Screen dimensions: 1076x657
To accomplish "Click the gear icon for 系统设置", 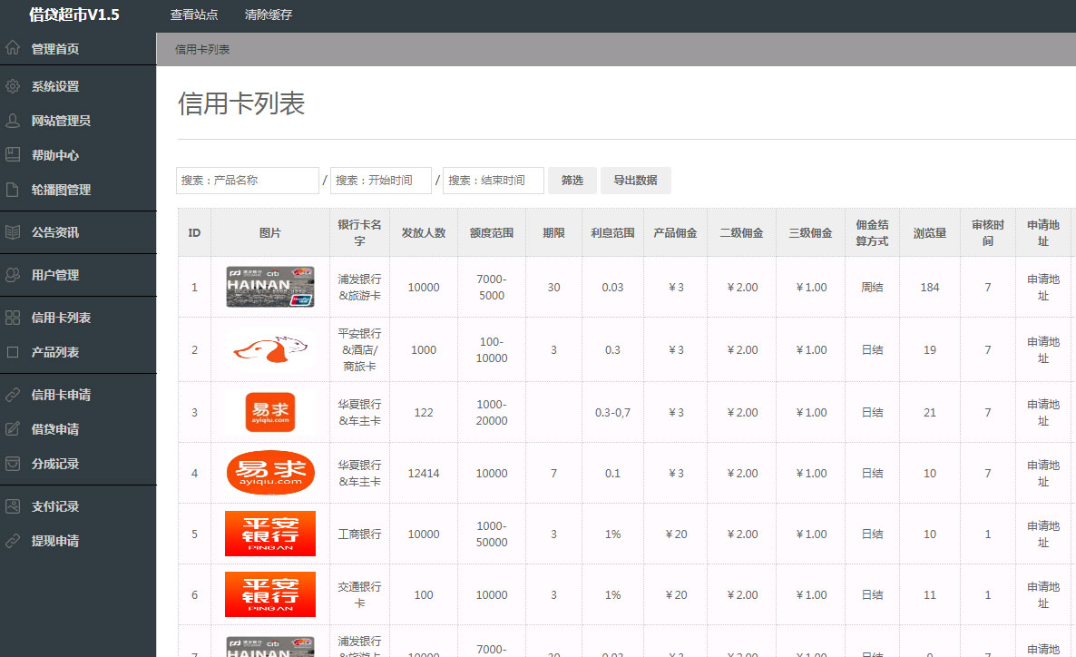I will pyautogui.click(x=13, y=86).
